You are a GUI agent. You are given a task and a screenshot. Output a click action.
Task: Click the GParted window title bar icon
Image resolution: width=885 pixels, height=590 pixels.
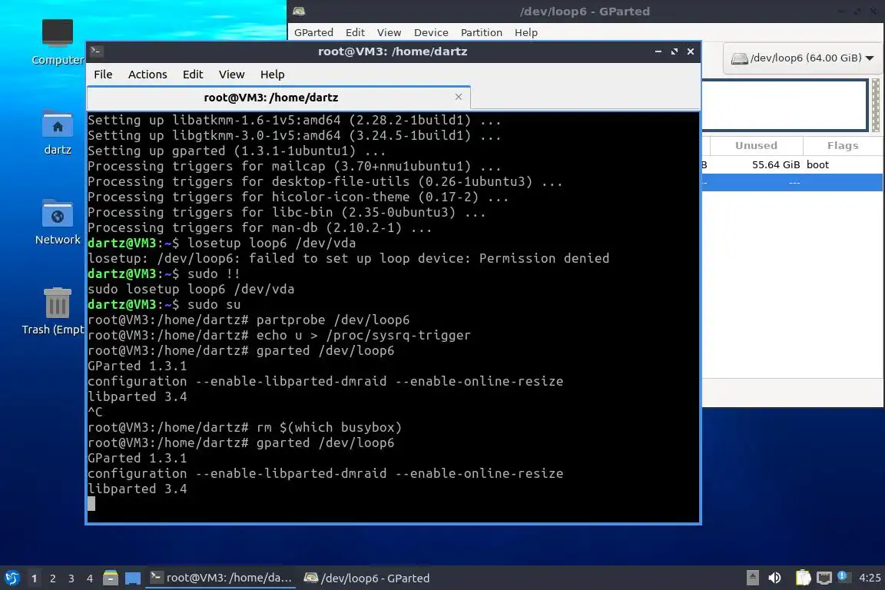299,12
